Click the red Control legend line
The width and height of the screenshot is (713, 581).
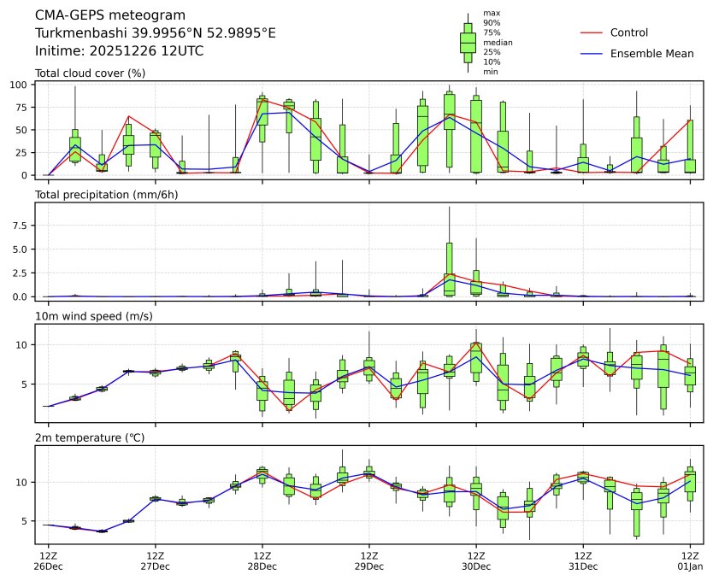point(592,32)
